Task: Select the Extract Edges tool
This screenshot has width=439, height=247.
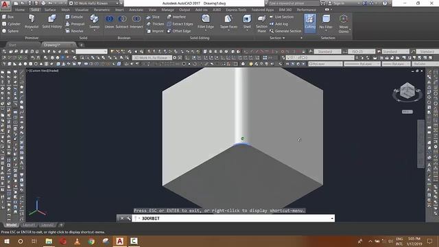Action: 180,24
